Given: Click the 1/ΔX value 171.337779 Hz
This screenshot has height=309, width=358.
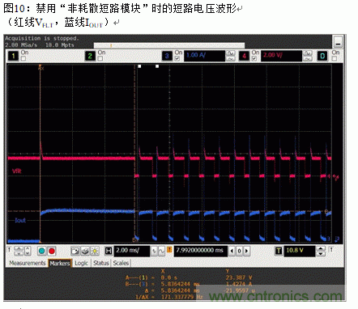Looking at the screenshot, I should click(x=181, y=297).
